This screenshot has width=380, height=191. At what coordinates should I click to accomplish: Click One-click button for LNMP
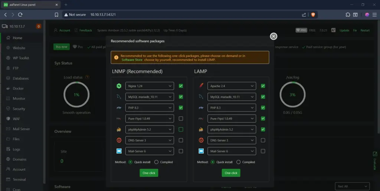coord(149,173)
